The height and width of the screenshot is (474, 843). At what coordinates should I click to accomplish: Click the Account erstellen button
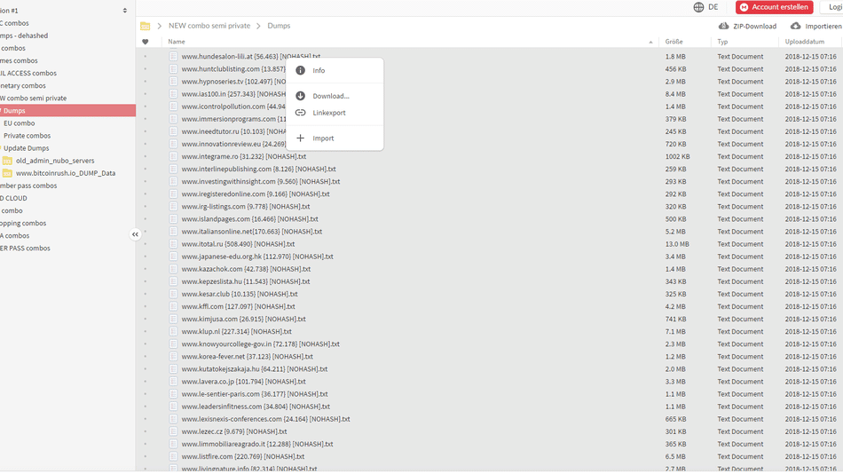point(774,7)
